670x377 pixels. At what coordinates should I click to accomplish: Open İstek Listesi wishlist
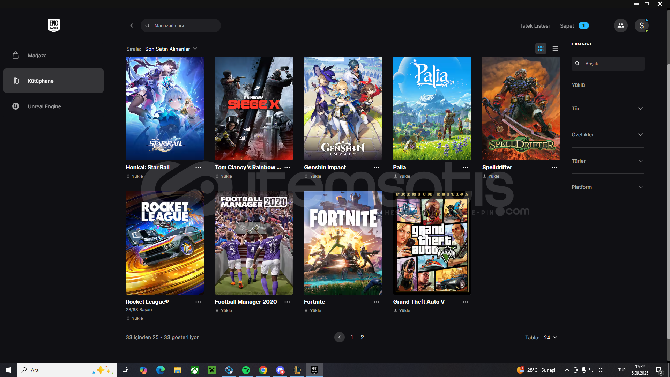(x=535, y=26)
